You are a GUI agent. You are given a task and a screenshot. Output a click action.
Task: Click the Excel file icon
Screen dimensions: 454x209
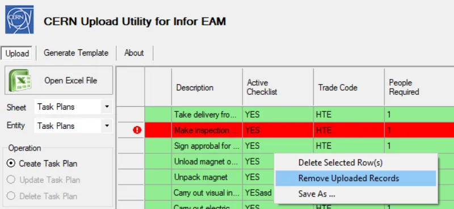(x=20, y=80)
